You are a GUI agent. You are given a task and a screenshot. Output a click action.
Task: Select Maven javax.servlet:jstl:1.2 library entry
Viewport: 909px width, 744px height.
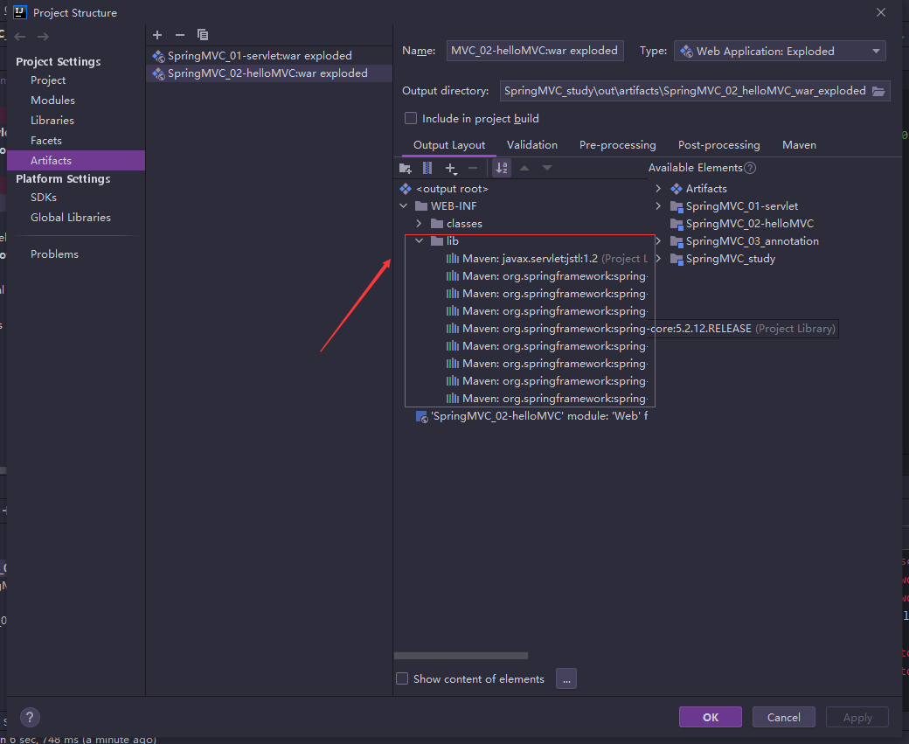(546, 259)
